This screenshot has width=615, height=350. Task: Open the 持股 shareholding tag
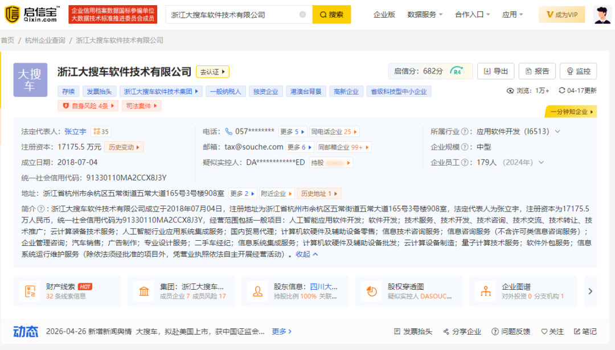coord(331,163)
